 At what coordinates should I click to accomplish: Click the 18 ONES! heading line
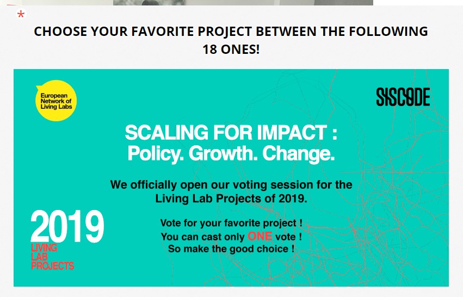231,49
